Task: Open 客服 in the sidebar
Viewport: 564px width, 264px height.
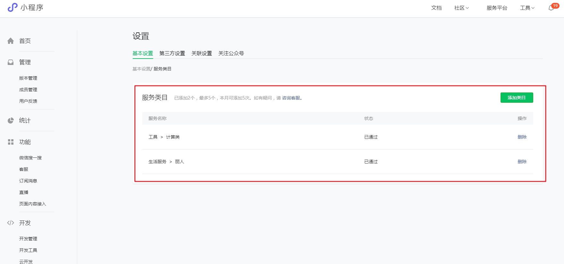Action: click(24, 169)
